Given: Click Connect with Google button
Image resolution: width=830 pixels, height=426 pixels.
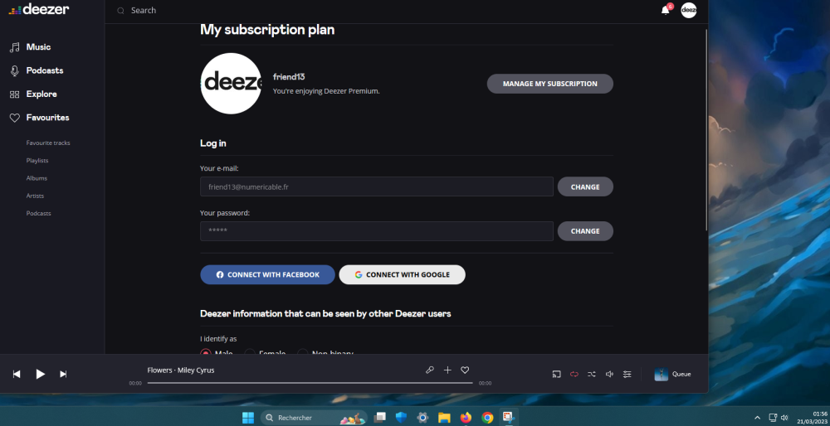Looking at the screenshot, I should [x=402, y=274].
